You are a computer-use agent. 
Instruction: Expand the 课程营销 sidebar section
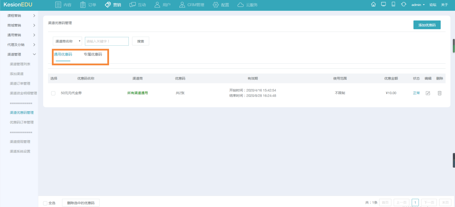pos(21,16)
